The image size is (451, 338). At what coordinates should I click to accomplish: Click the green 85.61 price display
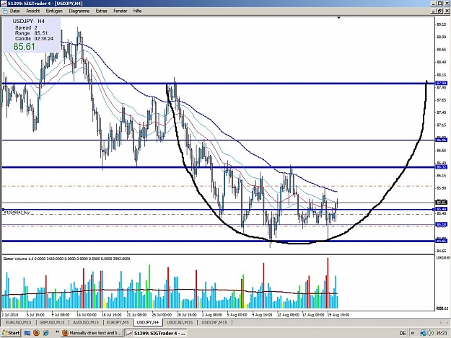[24, 47]
